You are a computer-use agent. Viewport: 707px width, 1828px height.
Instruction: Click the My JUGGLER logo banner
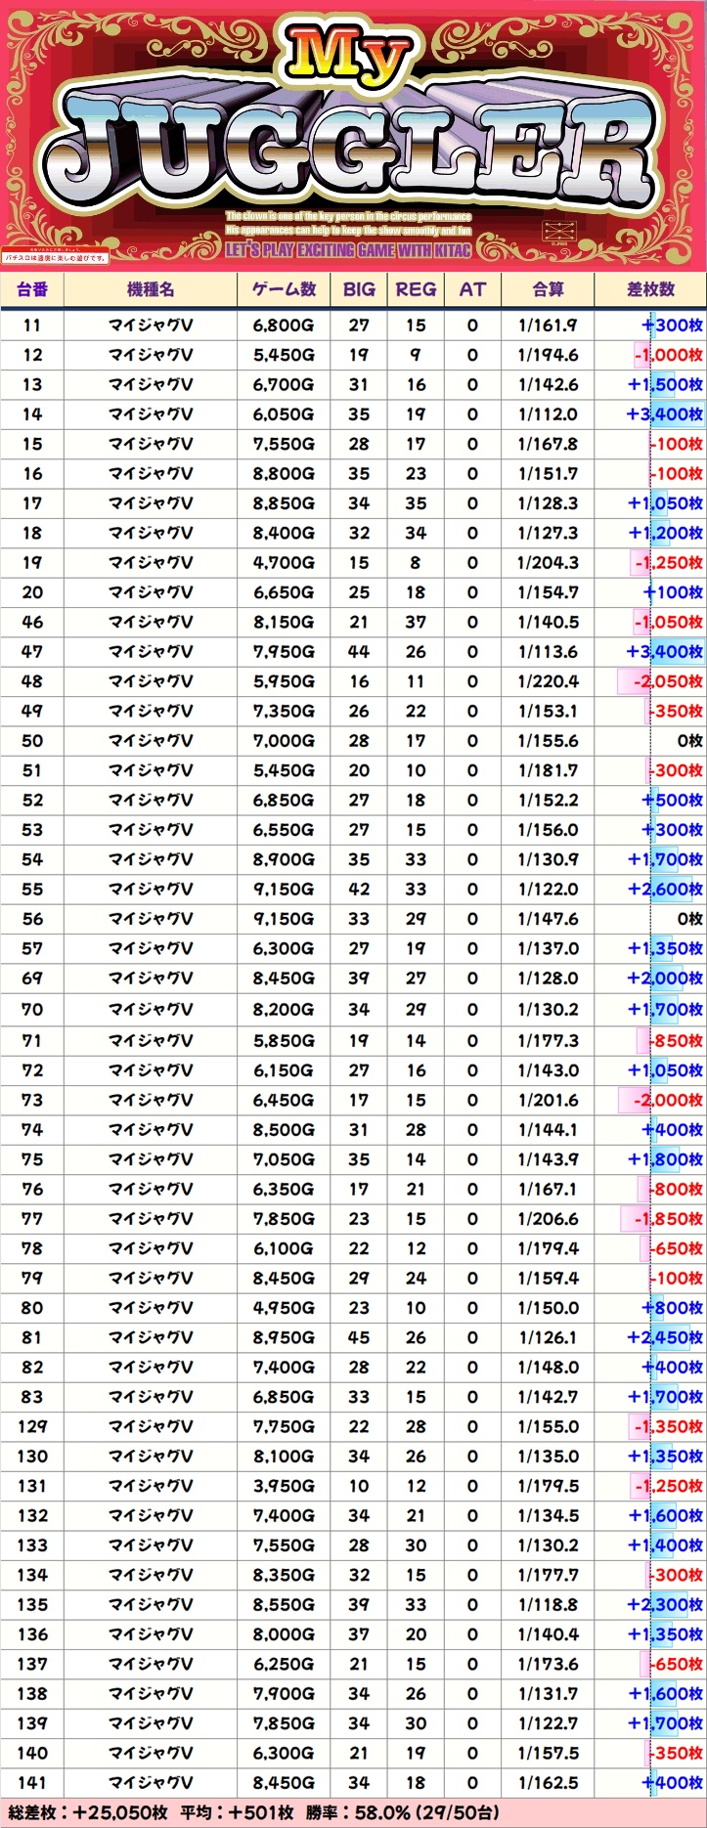pyautogui.click(x=352, y=137)
